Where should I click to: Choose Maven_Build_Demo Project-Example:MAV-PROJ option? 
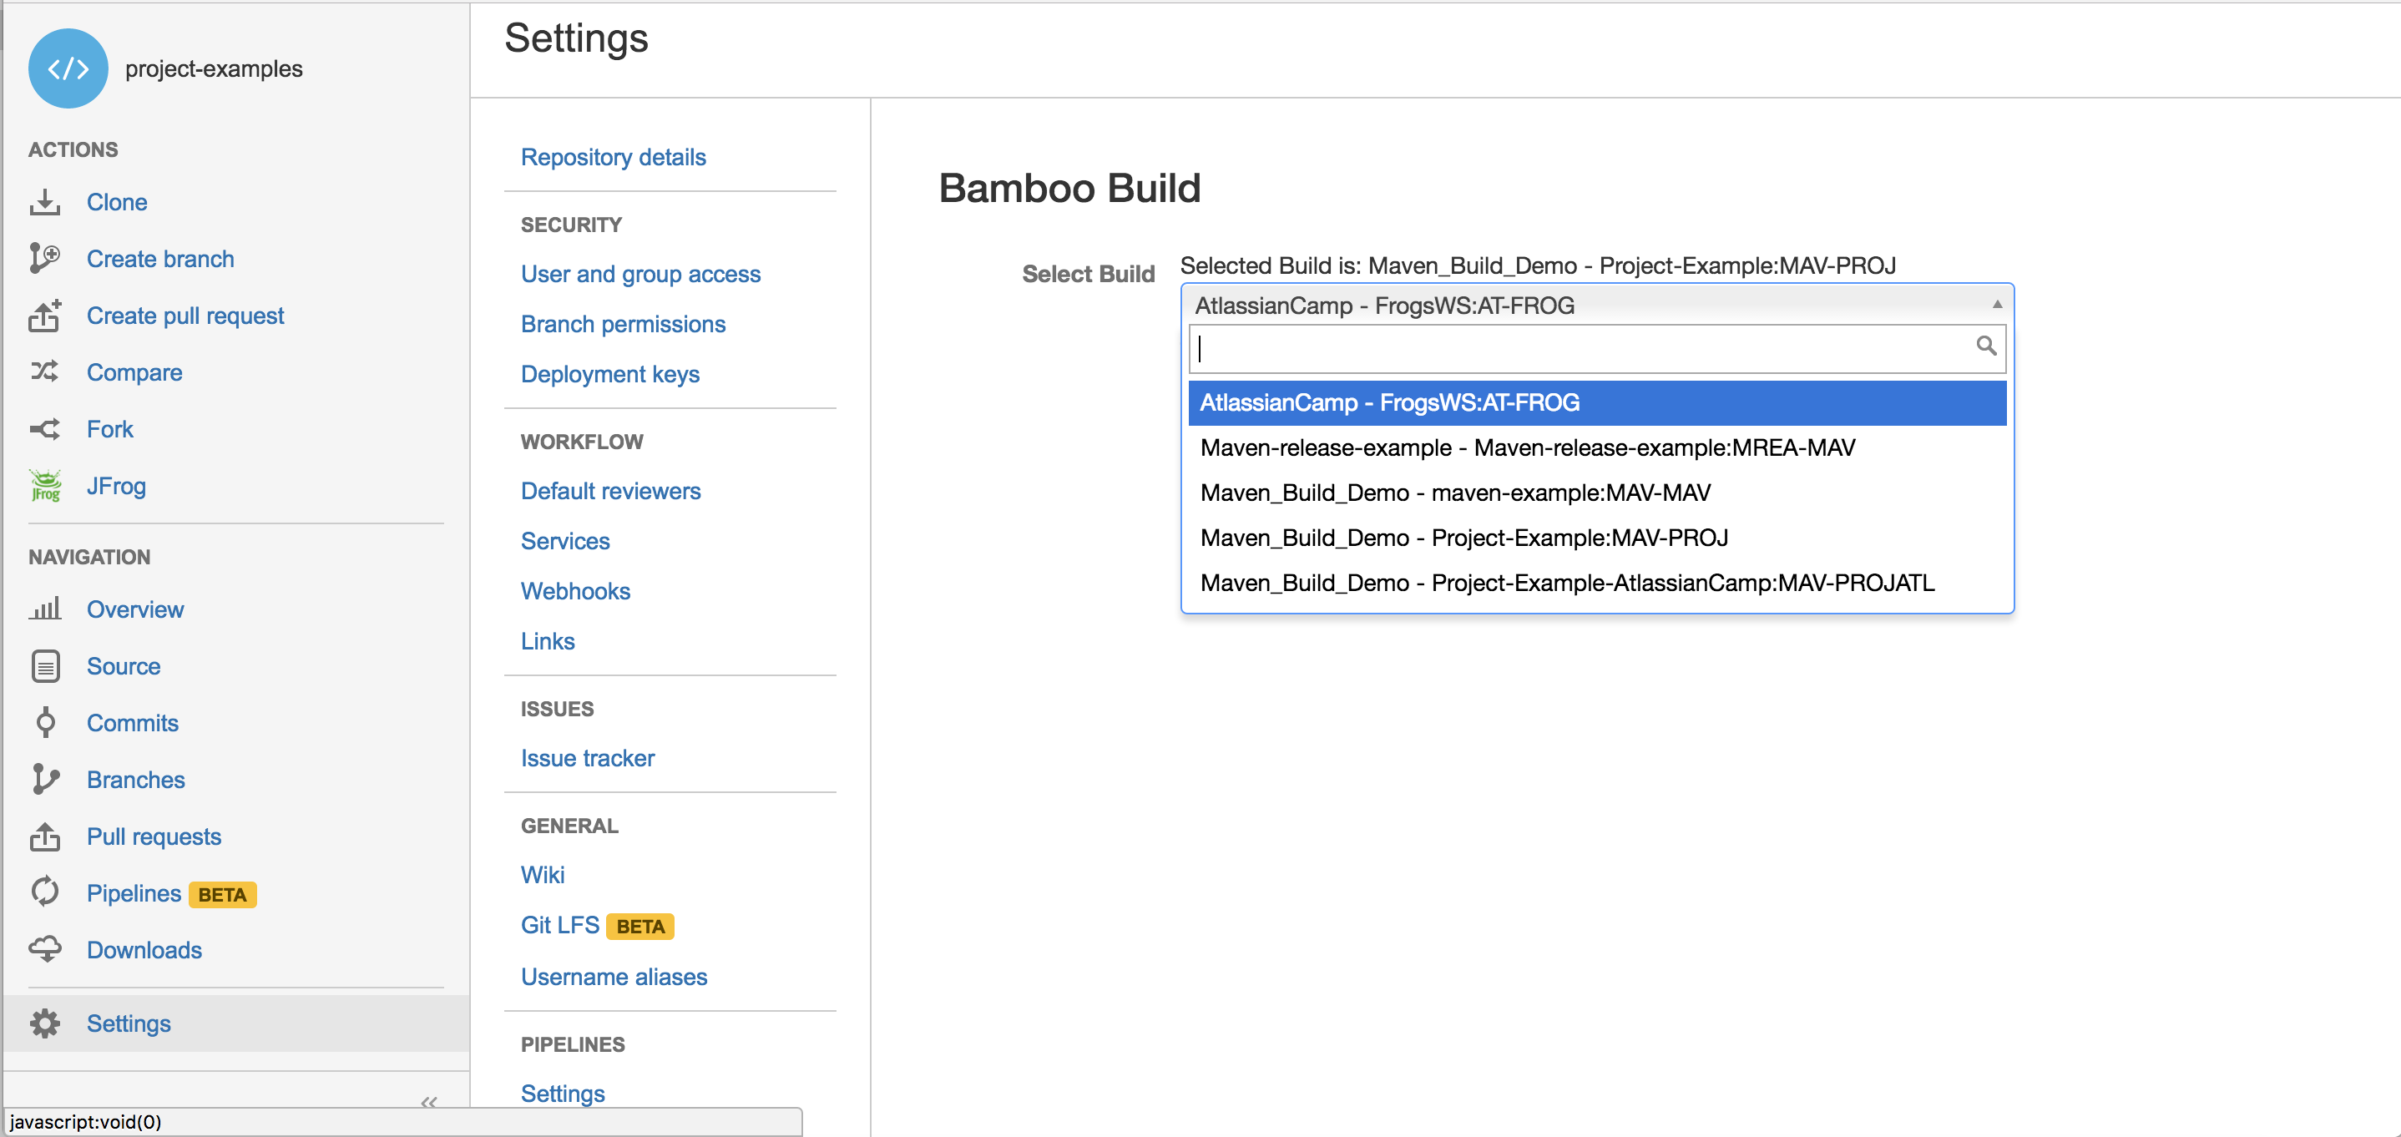[1463, 538]
